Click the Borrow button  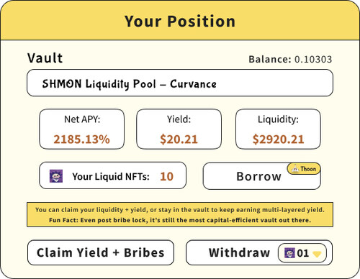click(261, 176)
